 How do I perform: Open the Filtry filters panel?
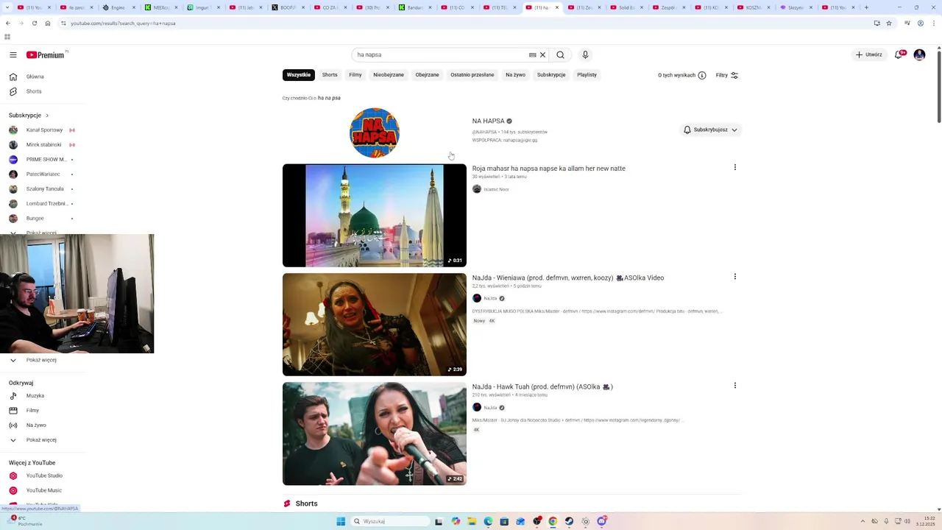click(727, 75)
